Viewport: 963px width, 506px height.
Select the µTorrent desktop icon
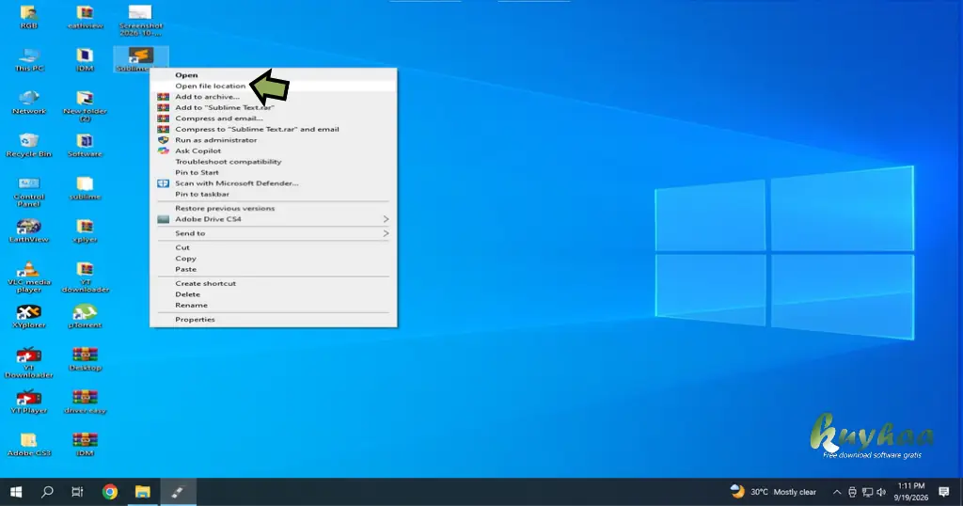[x=85, y=316]
